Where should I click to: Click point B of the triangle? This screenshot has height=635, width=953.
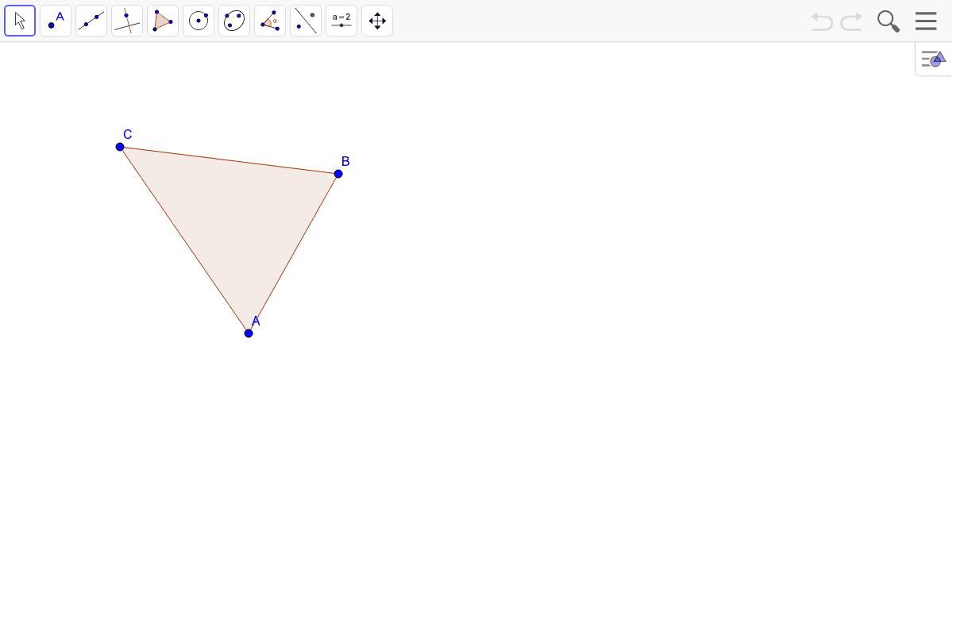coord(338,174)
